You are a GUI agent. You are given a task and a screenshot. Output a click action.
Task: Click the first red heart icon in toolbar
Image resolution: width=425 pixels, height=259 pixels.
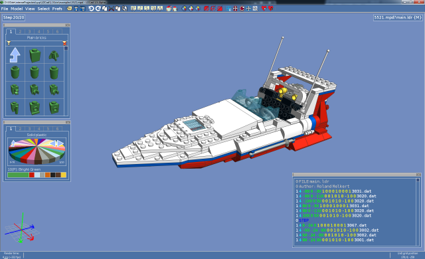click(x=264, y=9)
